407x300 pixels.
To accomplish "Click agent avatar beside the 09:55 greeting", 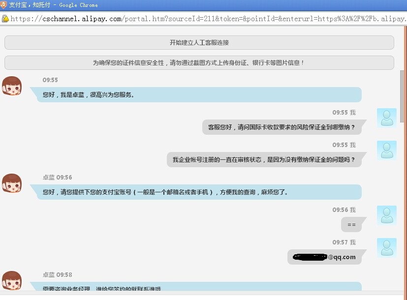I will click(12, 86).
